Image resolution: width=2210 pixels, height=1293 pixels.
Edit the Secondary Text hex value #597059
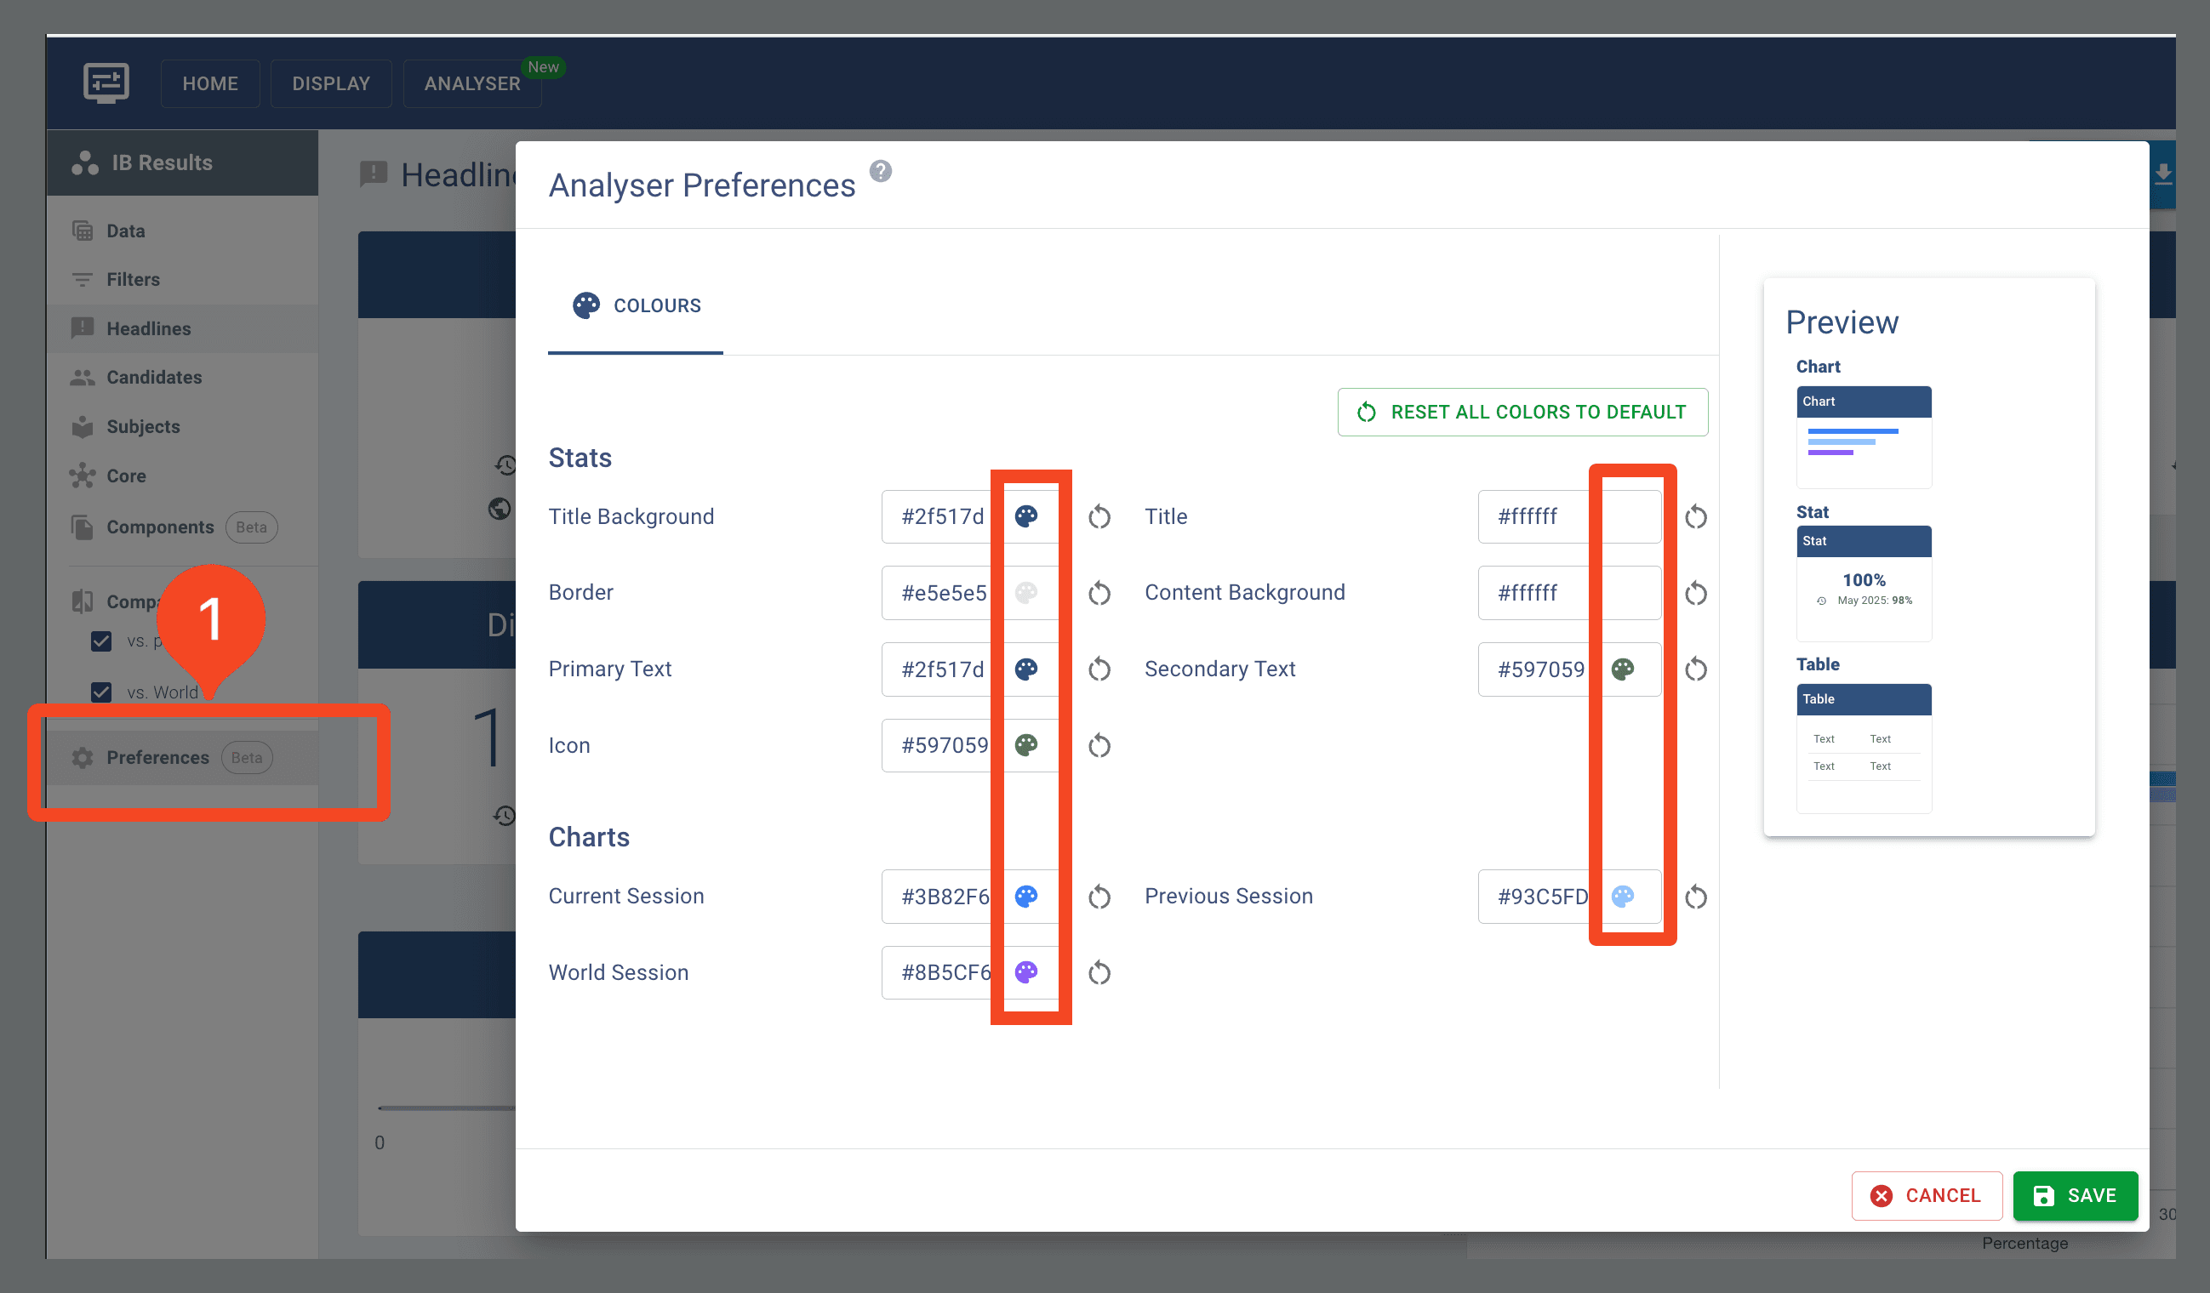tap(1541, 669)
